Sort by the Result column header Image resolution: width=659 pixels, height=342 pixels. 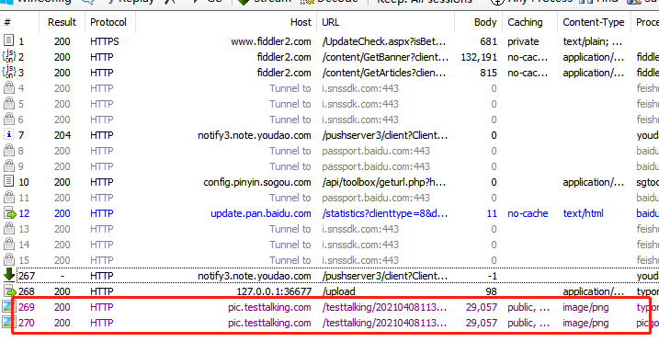[x=62, y=22]
